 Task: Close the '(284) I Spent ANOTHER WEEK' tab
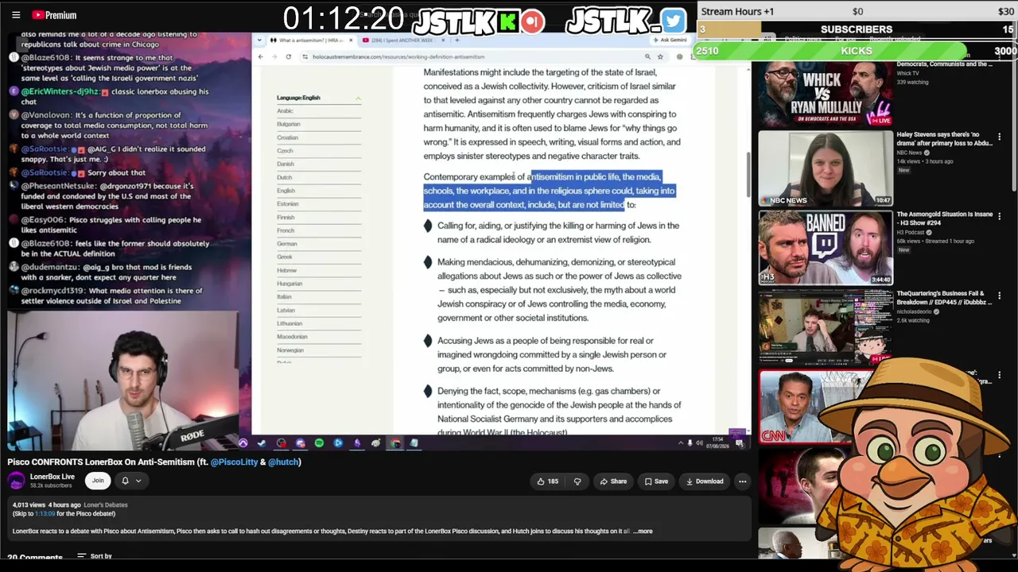click(443, 41)
